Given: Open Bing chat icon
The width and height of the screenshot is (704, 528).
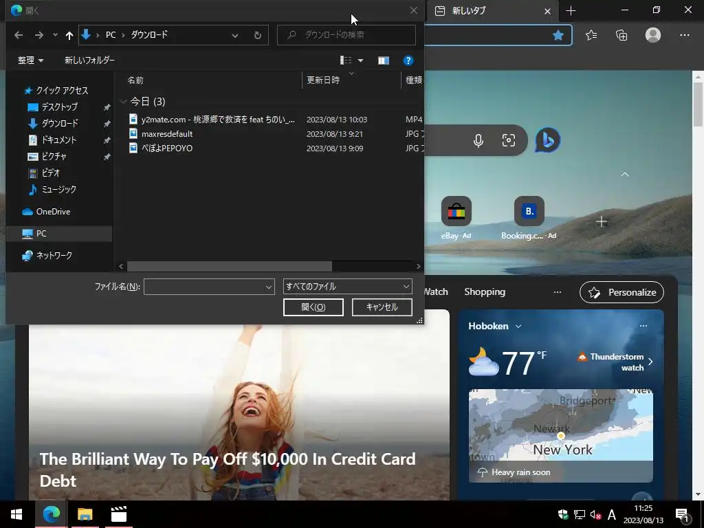Looking at the screenshot, I should point(547,140).
